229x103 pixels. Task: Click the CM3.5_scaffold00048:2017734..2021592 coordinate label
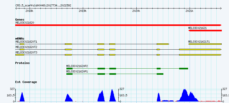[43, 6]
